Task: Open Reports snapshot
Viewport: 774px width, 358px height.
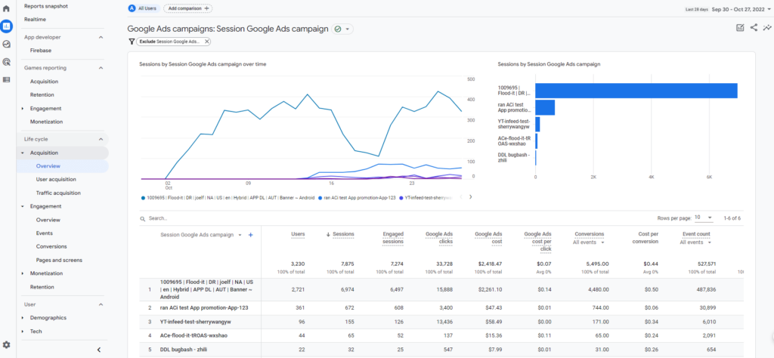Action: [x=46, y=6]
